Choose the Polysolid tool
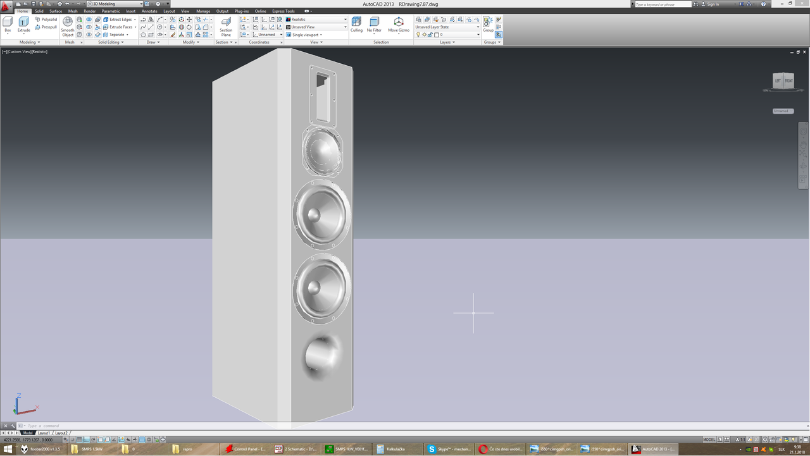 tap(46, 20)
